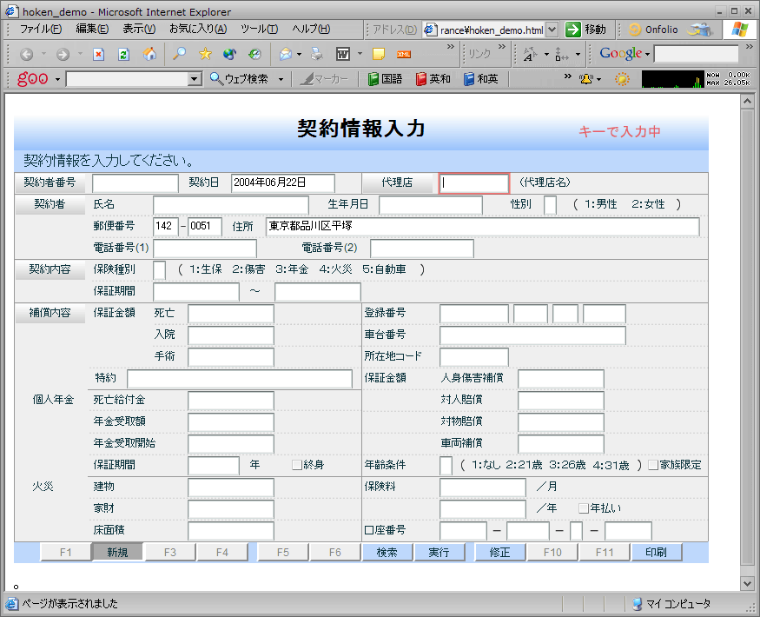Click the 実行 button
The width and height of the screenshot is (760, 617).
pos(439,553)
